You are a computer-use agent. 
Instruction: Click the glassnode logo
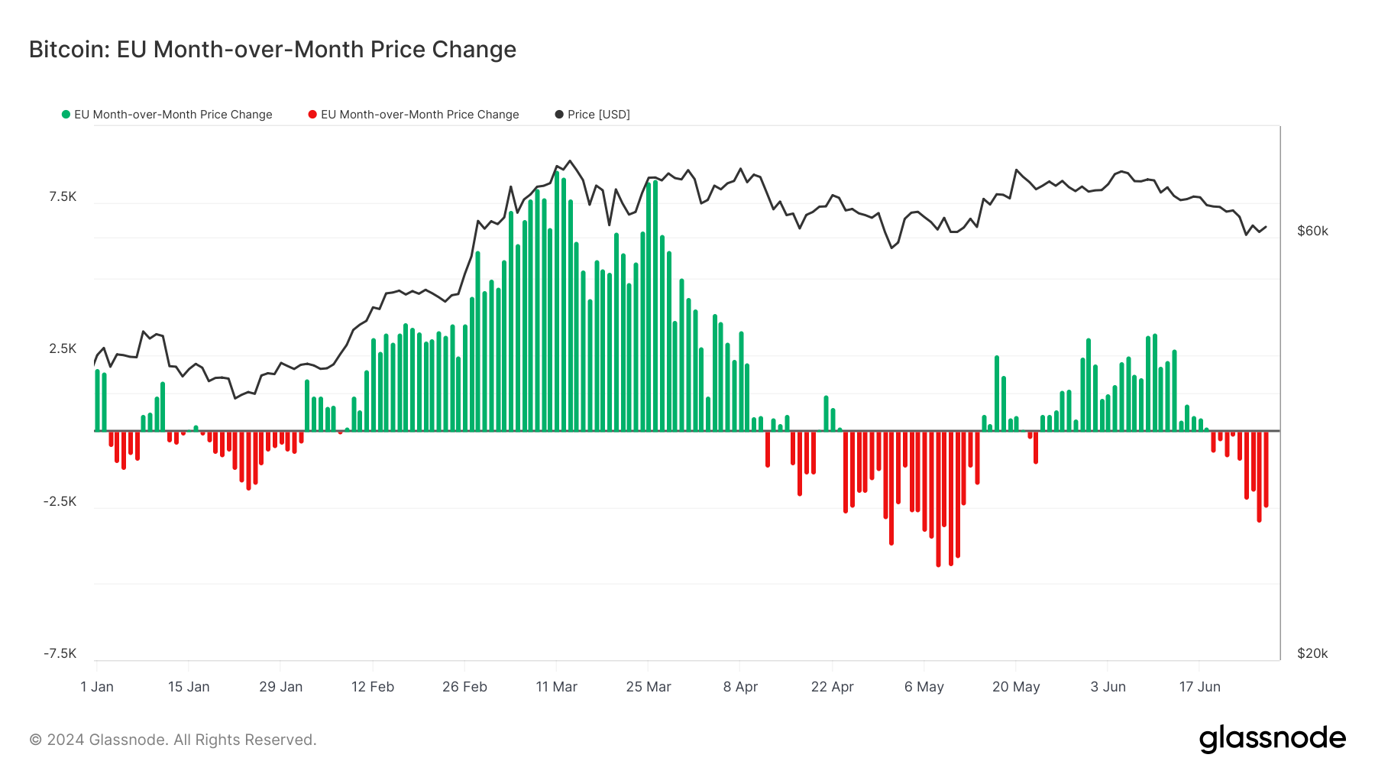[x=1272, y=739]
